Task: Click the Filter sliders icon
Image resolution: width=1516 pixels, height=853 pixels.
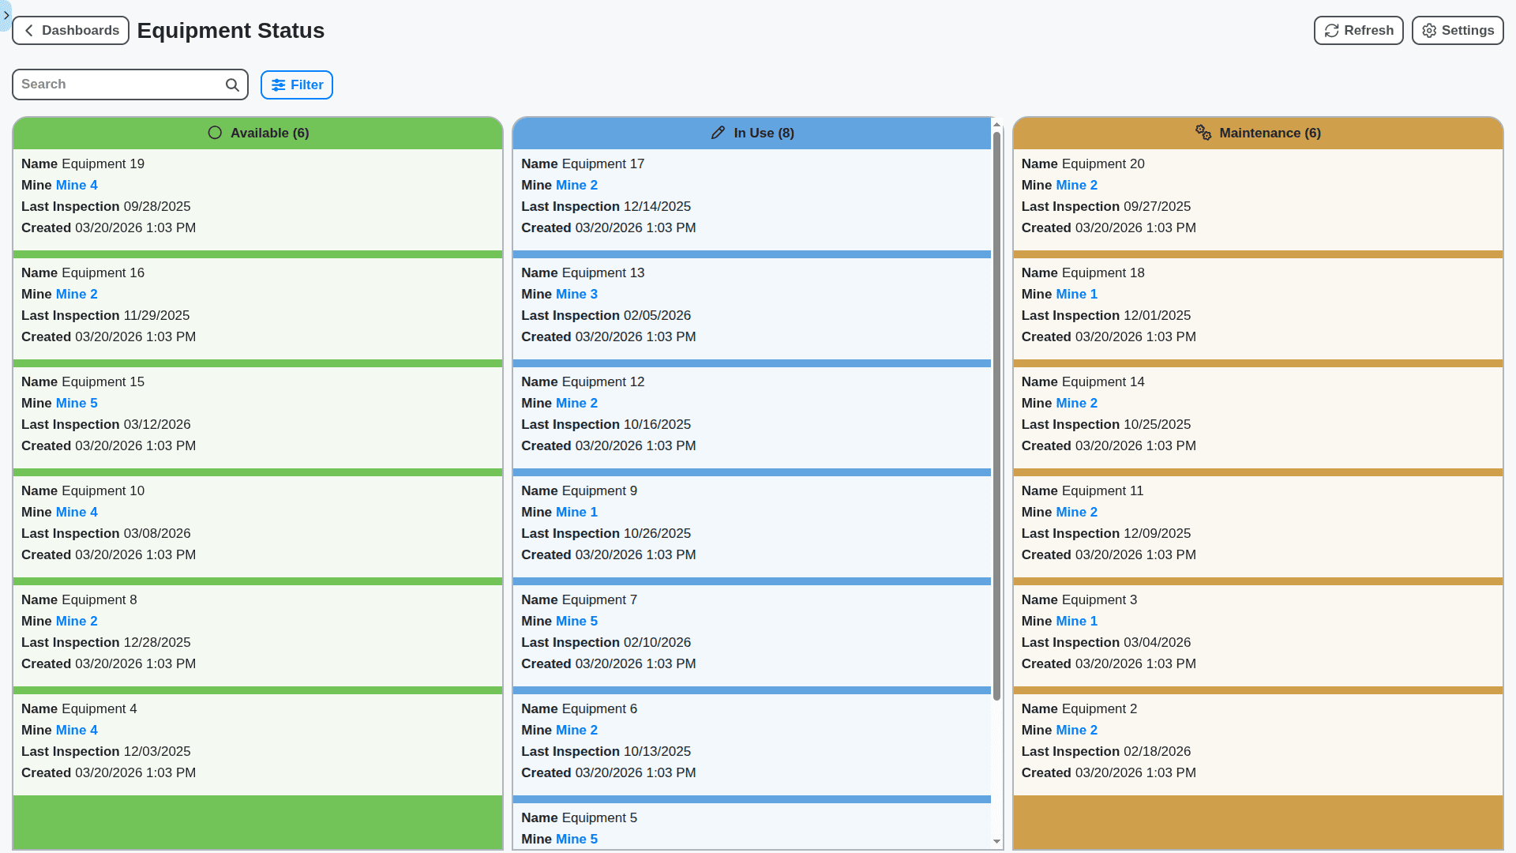Action: tap(278, 85)
